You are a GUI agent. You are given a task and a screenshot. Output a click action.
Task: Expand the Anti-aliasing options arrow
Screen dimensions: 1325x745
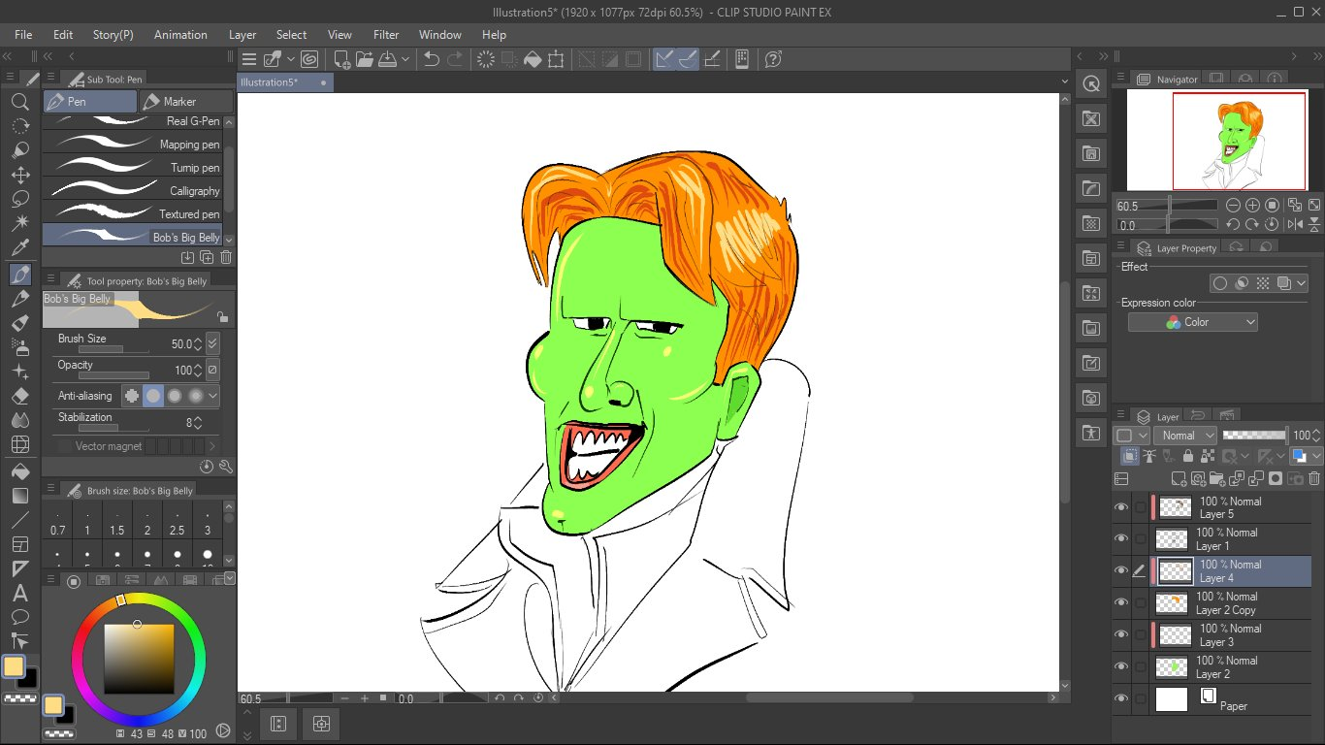click(x=213, y=395)
